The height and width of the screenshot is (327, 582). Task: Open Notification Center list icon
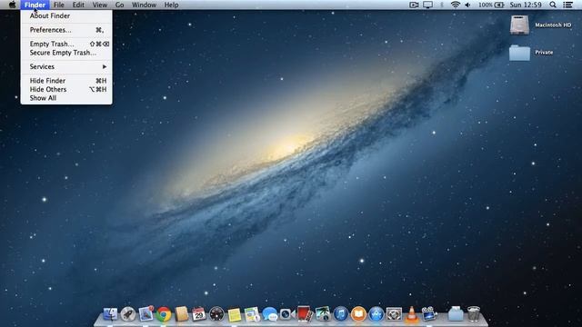point(567,5)
